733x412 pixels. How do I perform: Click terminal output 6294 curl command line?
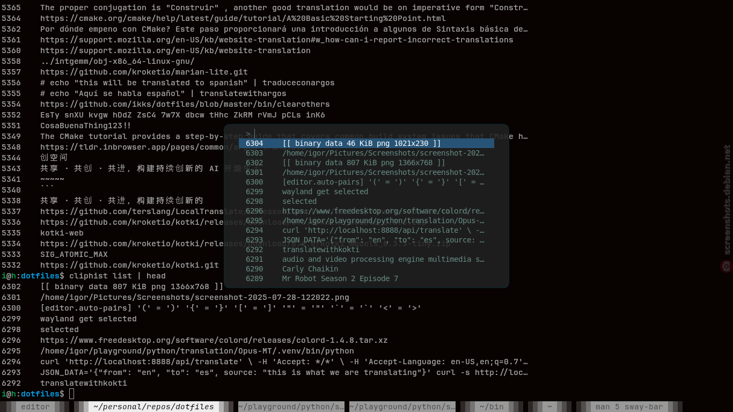coord(284,362)
